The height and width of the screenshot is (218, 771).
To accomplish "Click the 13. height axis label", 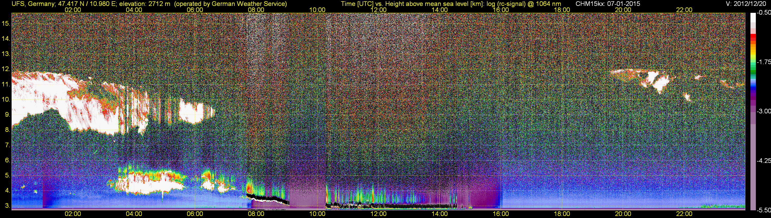I will 6,54.
